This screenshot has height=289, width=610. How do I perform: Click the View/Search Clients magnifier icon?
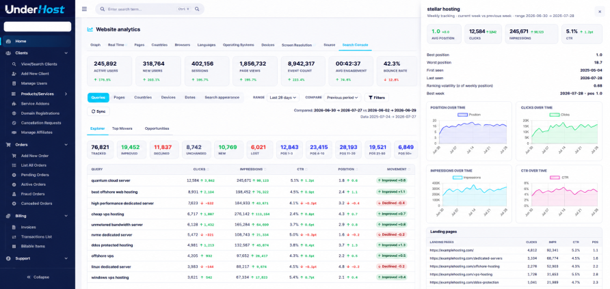14,64
